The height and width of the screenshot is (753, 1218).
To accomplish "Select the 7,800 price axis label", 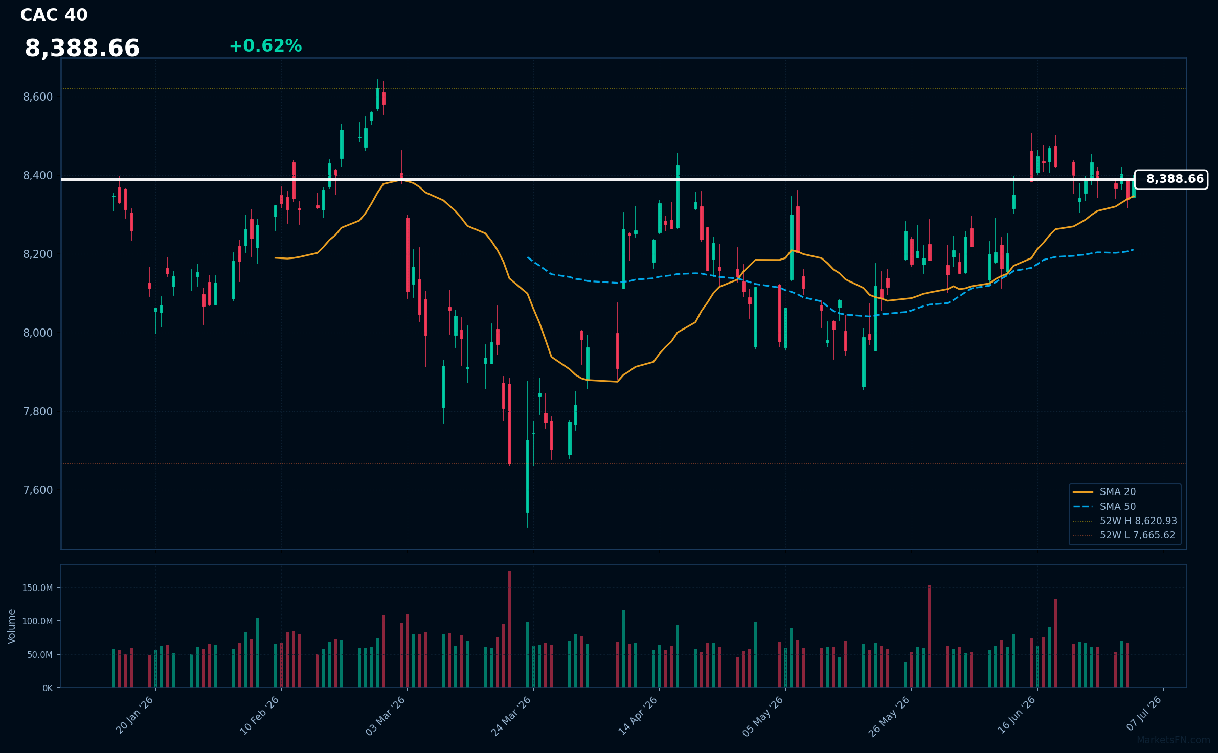I will pyautogui.click(x=38, y=412).
